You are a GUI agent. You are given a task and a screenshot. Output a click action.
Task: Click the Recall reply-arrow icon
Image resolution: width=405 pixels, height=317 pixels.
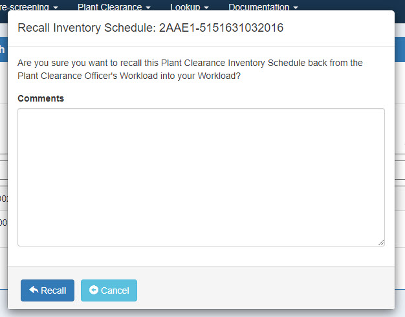pos(34,290)
